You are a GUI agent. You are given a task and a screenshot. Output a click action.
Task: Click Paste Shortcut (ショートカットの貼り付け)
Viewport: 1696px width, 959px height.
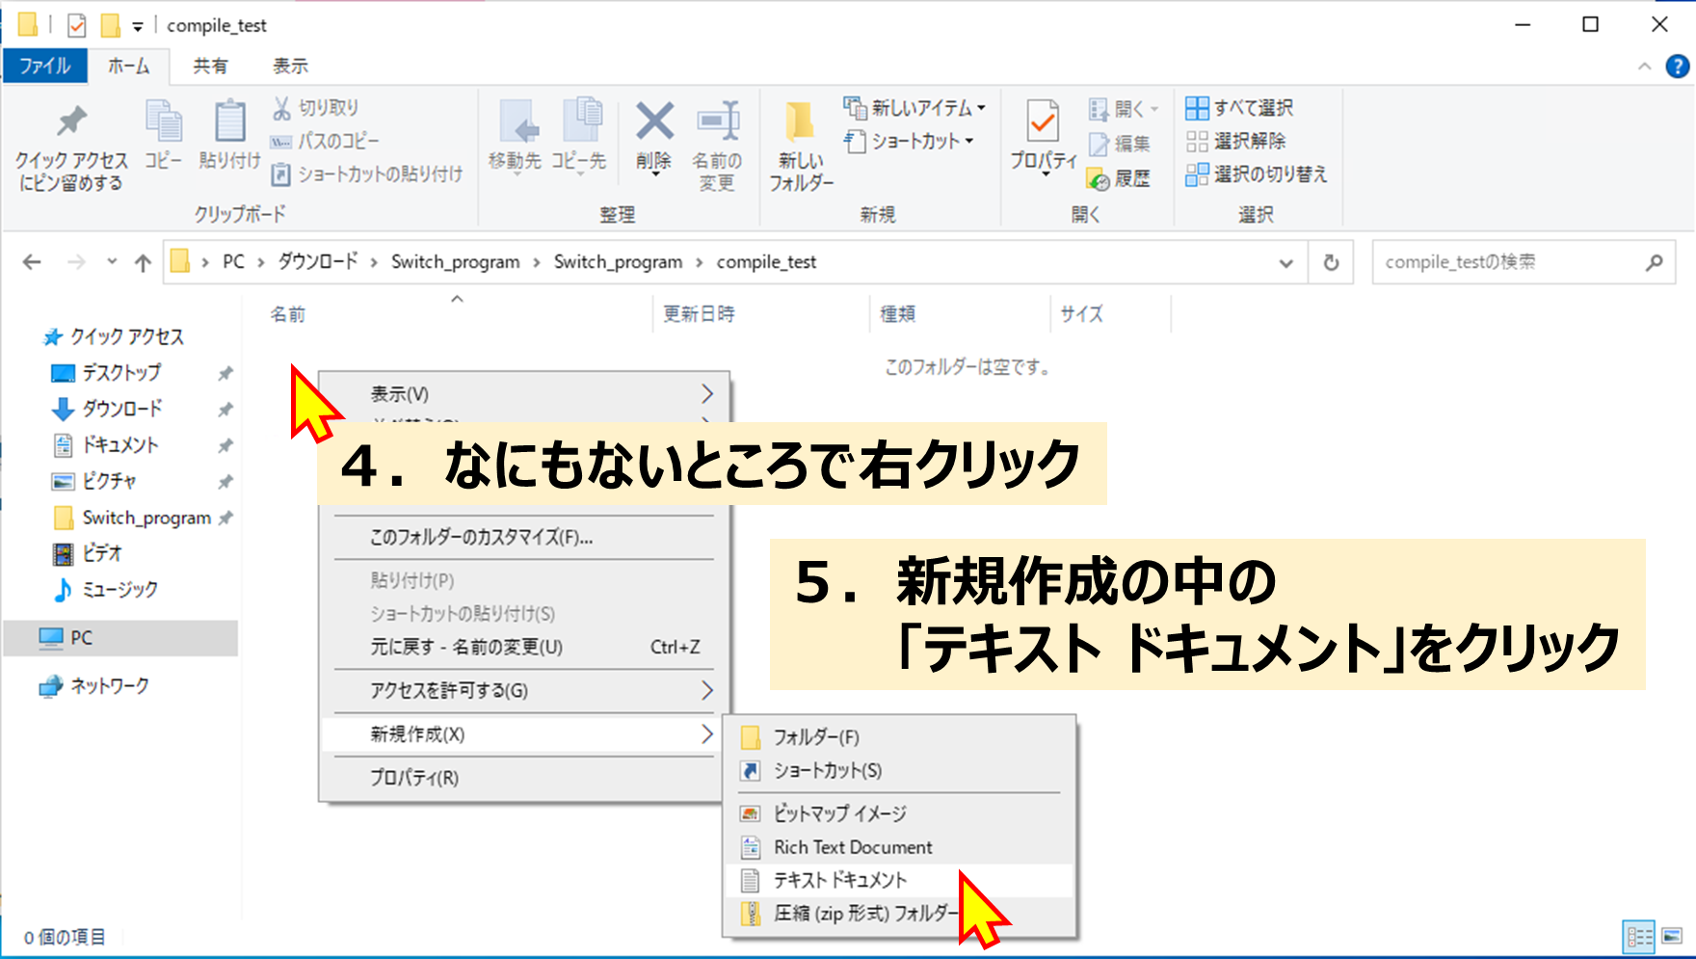point(367,174)
